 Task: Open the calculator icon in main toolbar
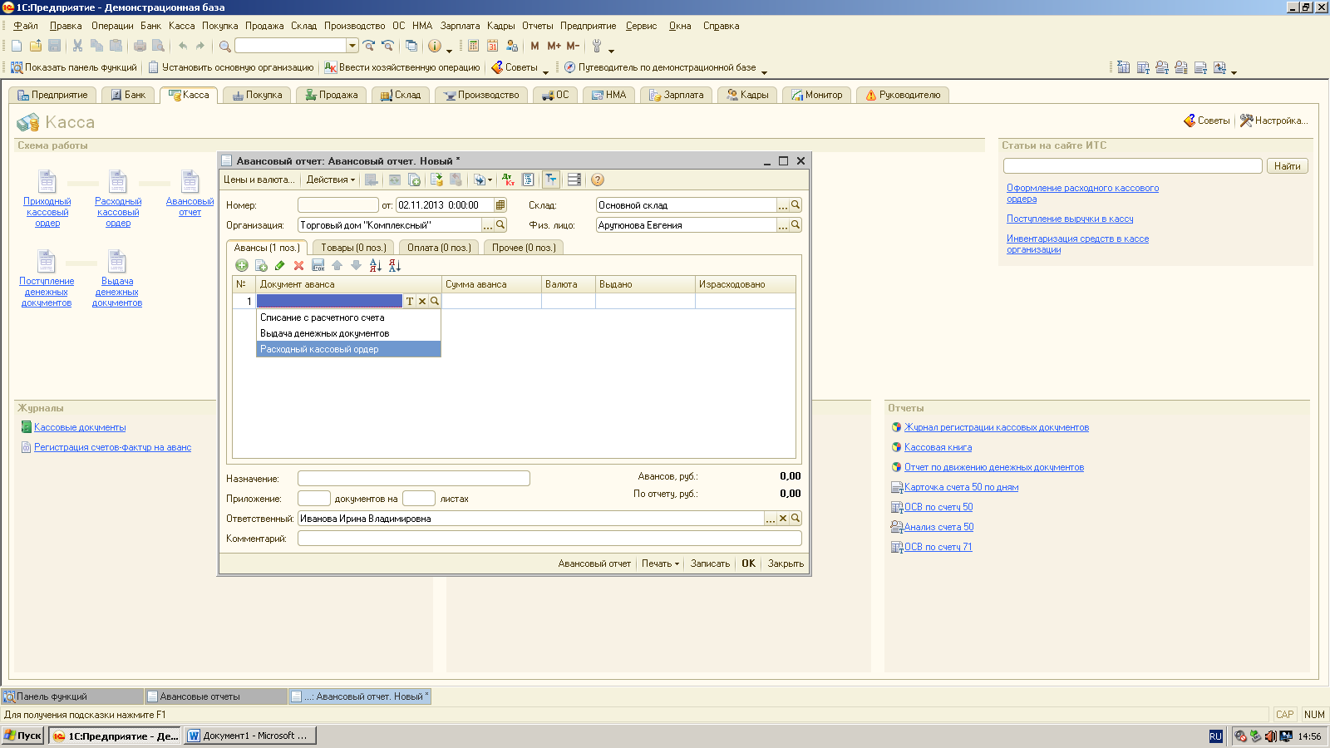click(x=473, y=46)
